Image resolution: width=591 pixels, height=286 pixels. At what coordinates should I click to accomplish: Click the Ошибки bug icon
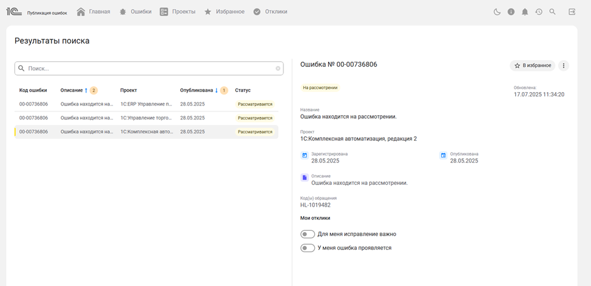click(x=123, y=12)
